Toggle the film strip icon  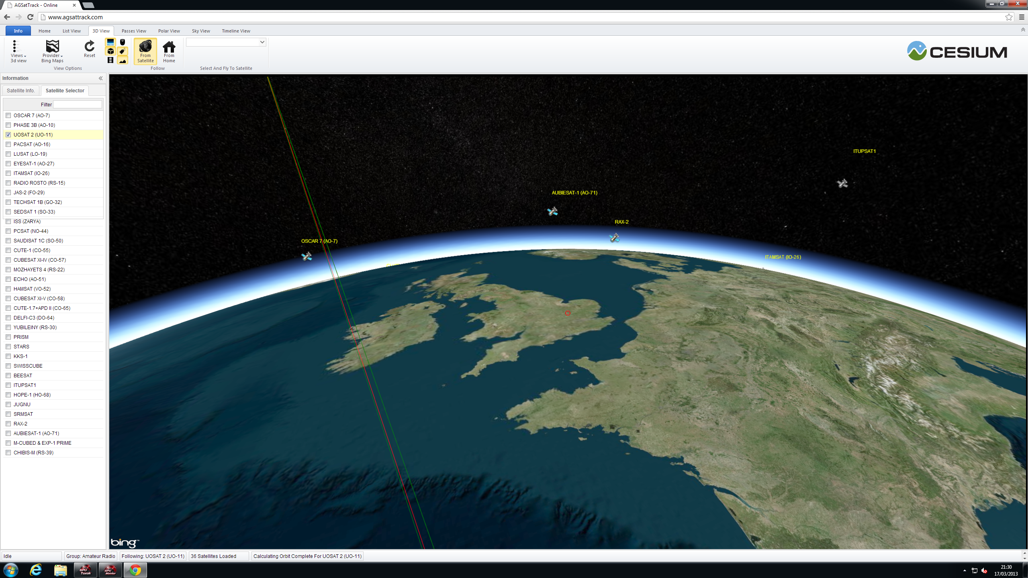(x=110, y=60)
